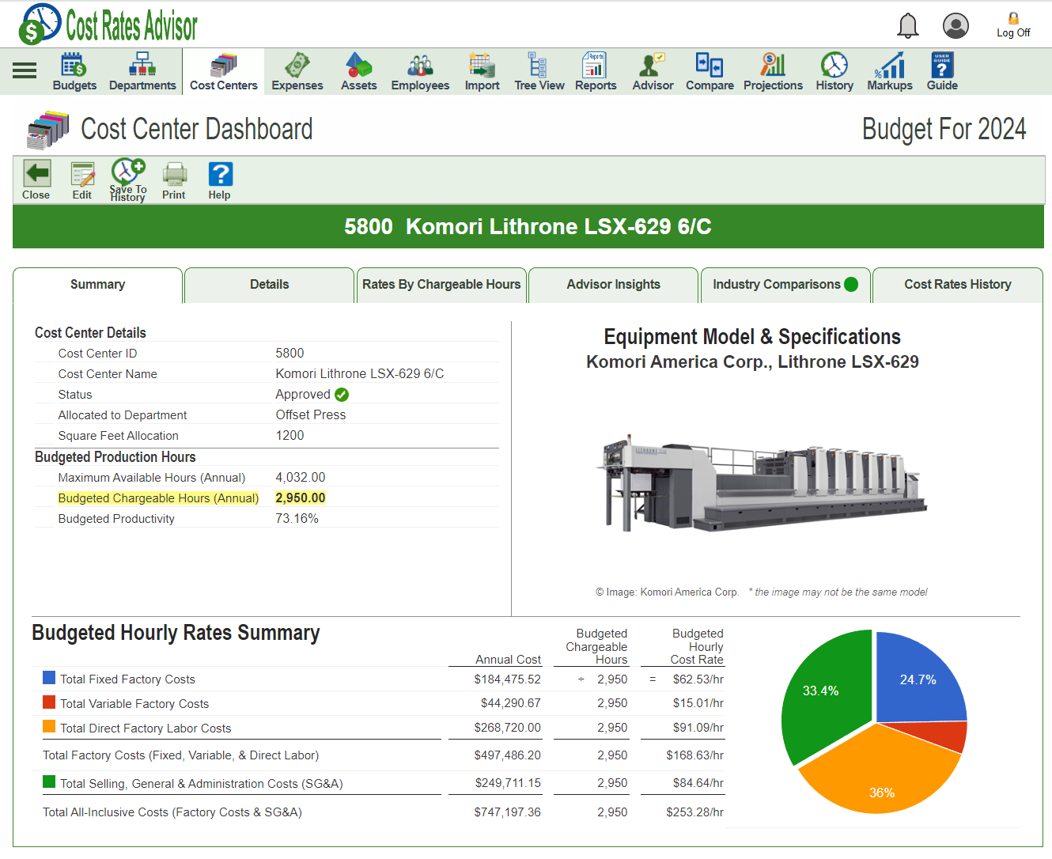Click the Total Variable Factory Costs label
The height and width of the screenshot is (859, 1052).
tap(134, 704)
